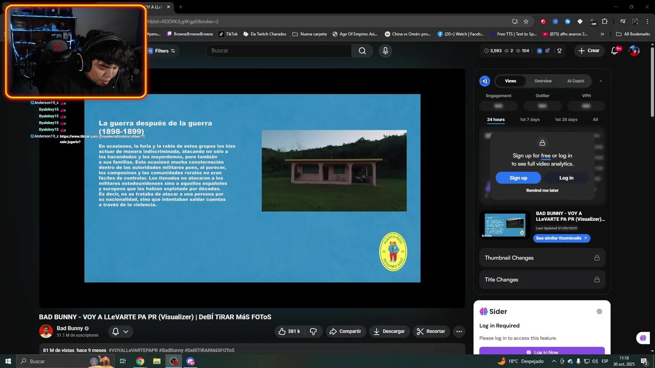This screenshot has width=655, height=368.
Task: Dislike the video with thumbs down
Action: [313, 331]
